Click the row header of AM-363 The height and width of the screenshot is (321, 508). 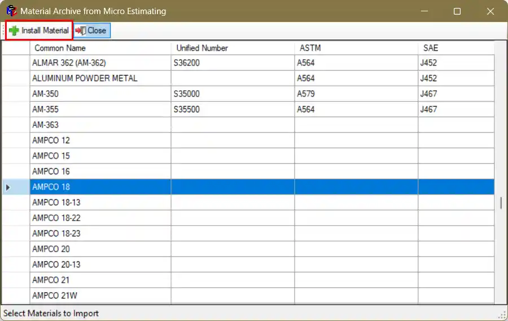click(x=16, y=125)
